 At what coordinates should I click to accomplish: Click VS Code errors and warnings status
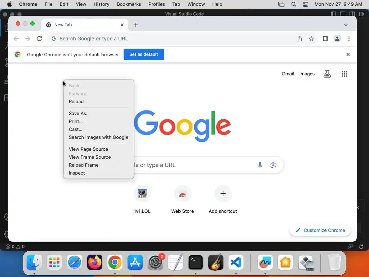pyautogui.click(x=15, y=247)
